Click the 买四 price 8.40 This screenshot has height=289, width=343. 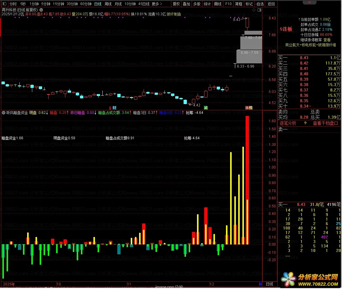[x=304, y=74]
